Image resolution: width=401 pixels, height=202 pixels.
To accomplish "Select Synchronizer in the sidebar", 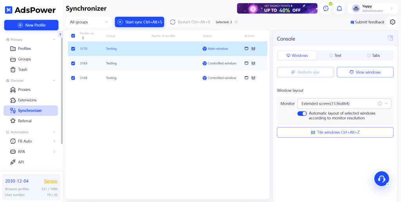I will pos(31,111).
